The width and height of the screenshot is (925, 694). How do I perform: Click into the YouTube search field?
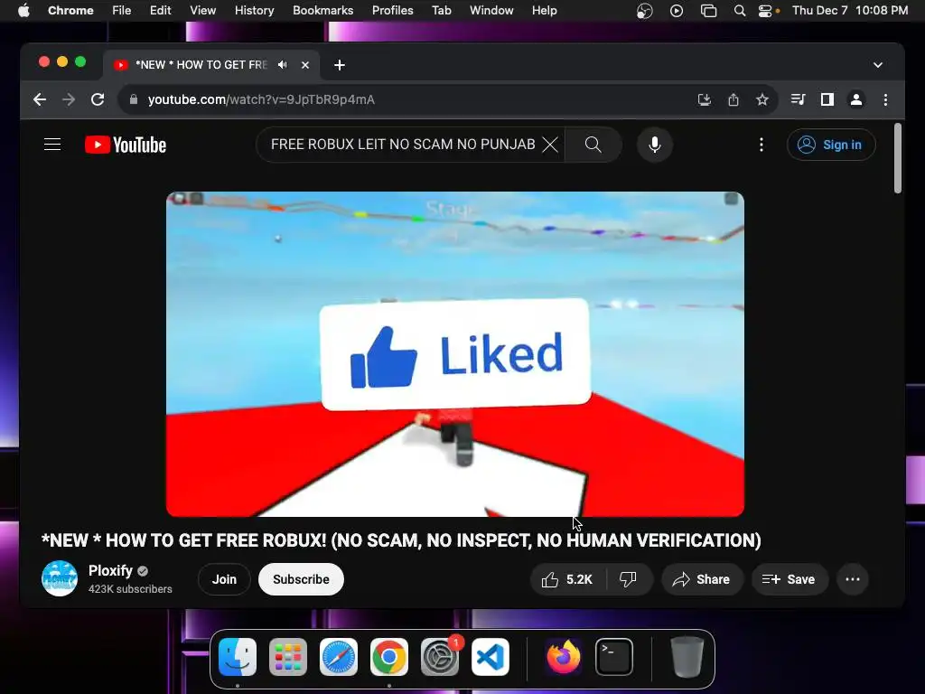[x=403, y=145]
